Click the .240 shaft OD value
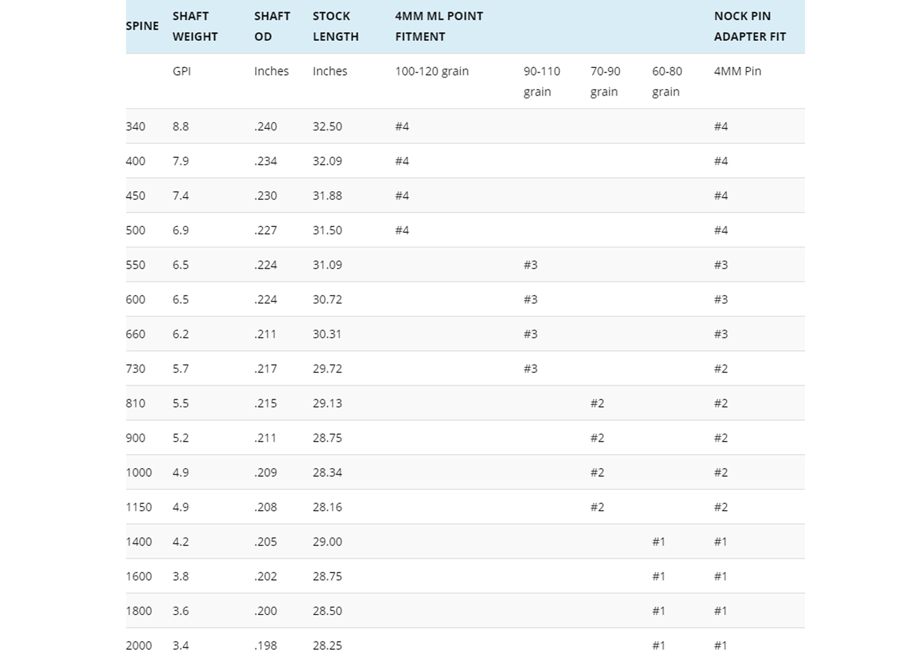The width and height of the screenshot is (920, 668). 265,126
